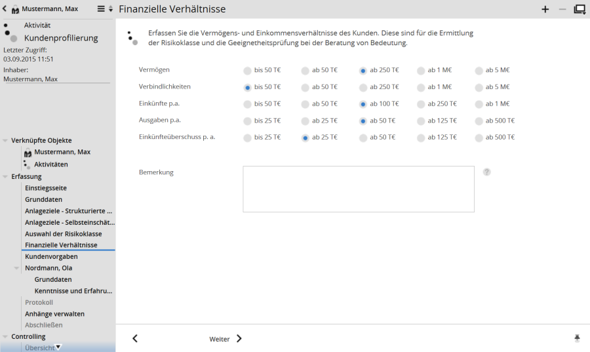Select 'ab 250 T€' for Einkünfte p.a.
590x352 pixels.
[421, 104]
